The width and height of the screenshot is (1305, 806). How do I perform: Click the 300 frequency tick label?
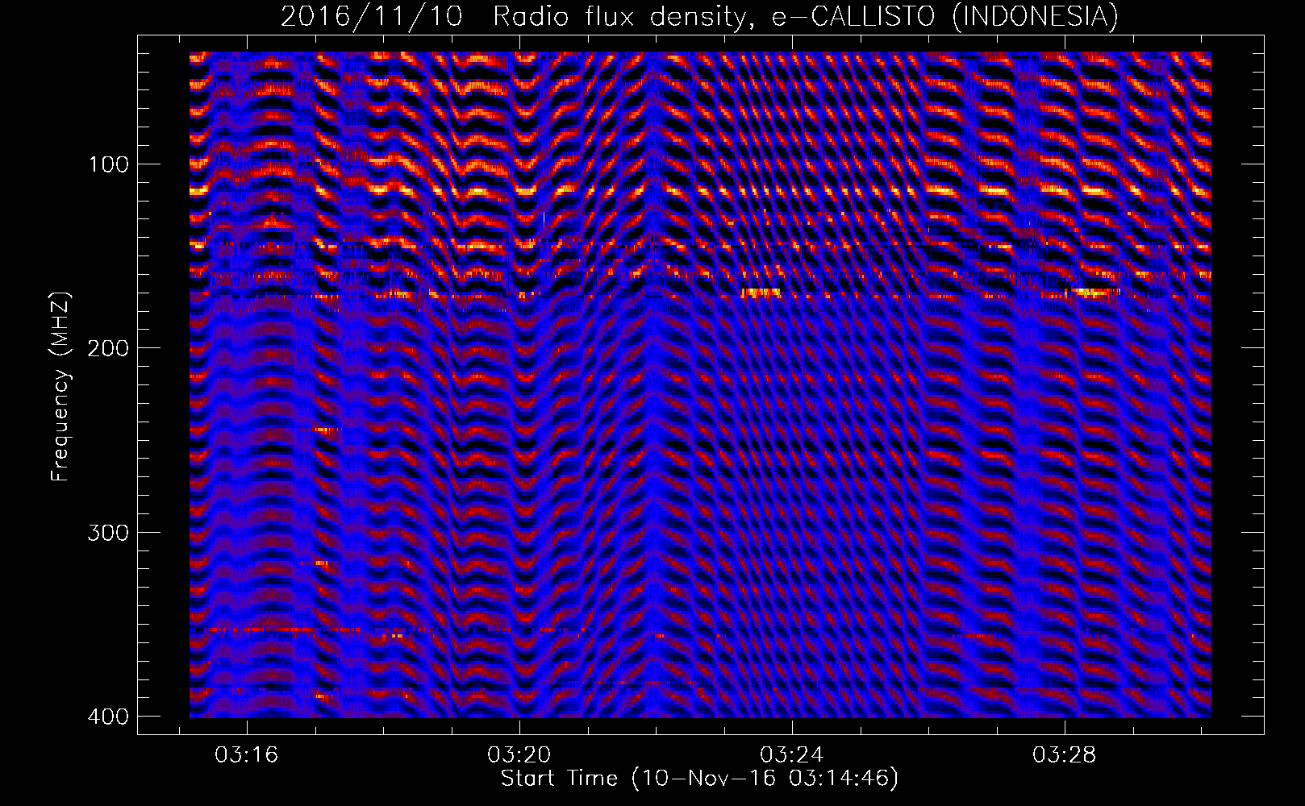click(108, 533)
